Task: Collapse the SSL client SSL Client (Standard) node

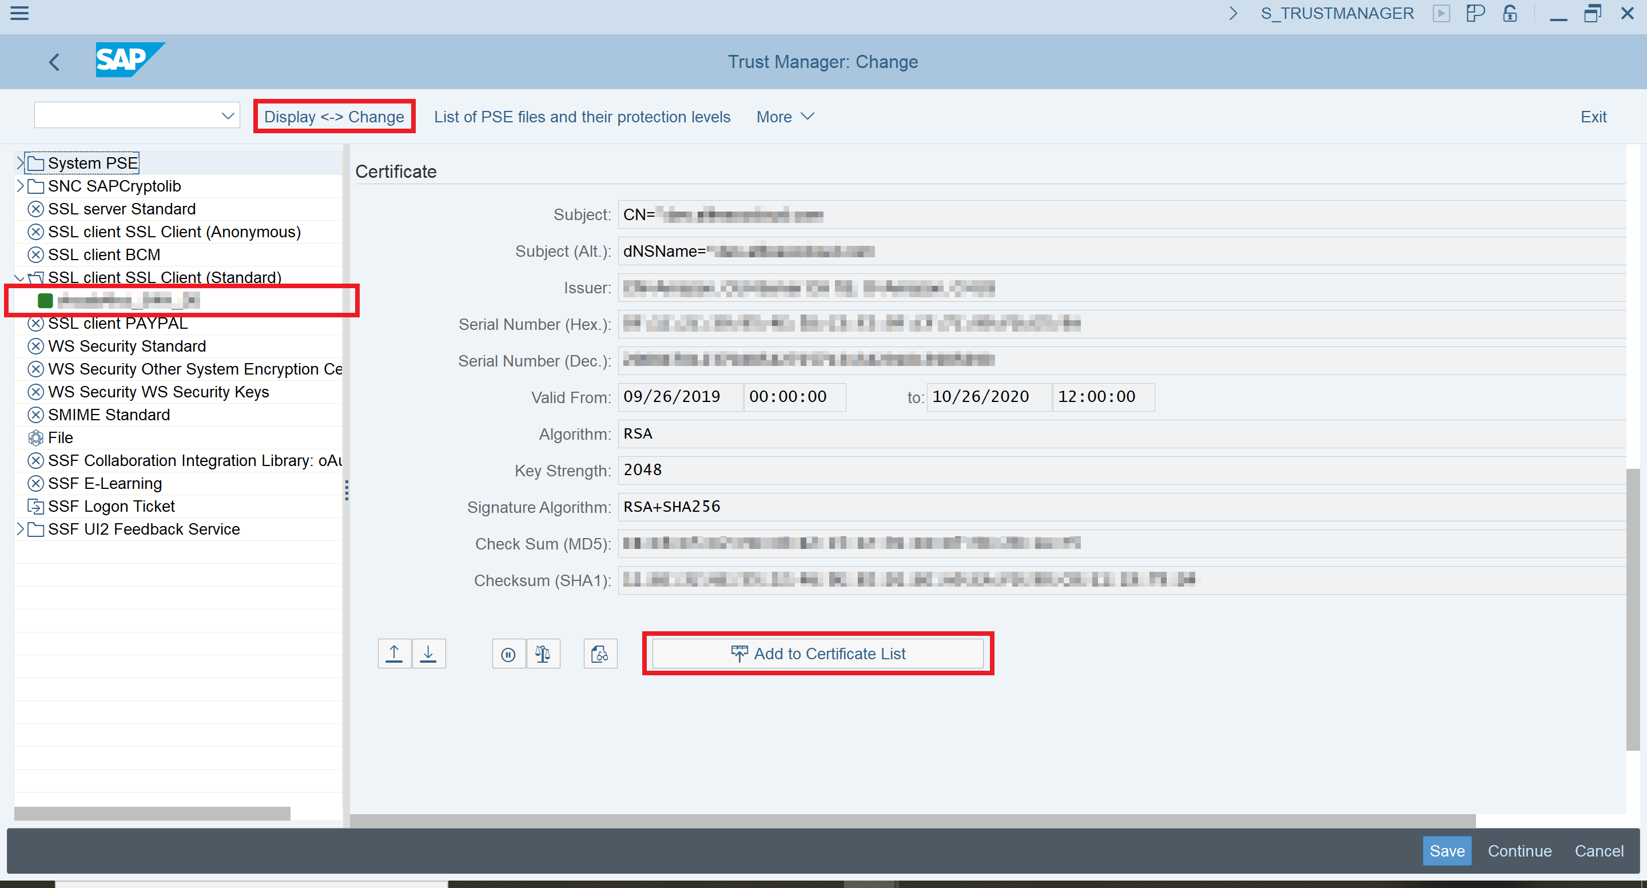Action: pyautogui.click(x=19, y=277)
